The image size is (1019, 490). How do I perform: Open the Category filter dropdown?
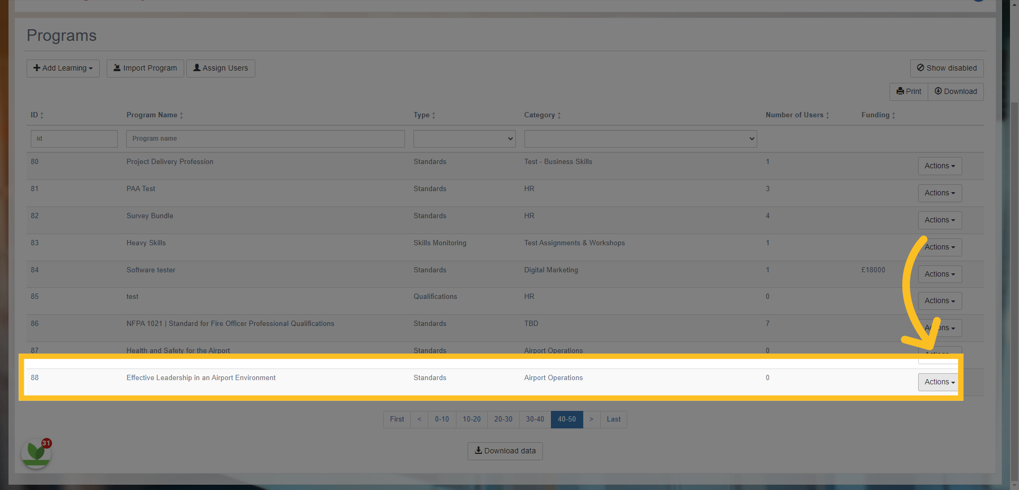641,139
